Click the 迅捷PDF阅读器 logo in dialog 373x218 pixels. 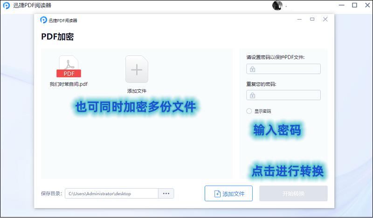click(x=43, y=20)
